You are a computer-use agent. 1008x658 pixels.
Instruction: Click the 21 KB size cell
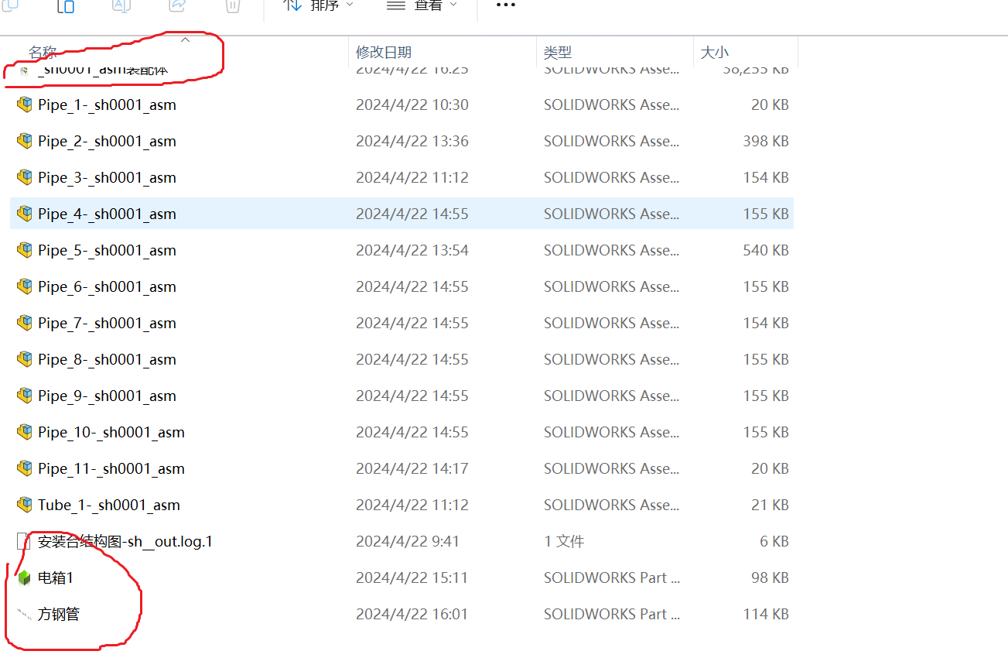click(x=771, y=505)
